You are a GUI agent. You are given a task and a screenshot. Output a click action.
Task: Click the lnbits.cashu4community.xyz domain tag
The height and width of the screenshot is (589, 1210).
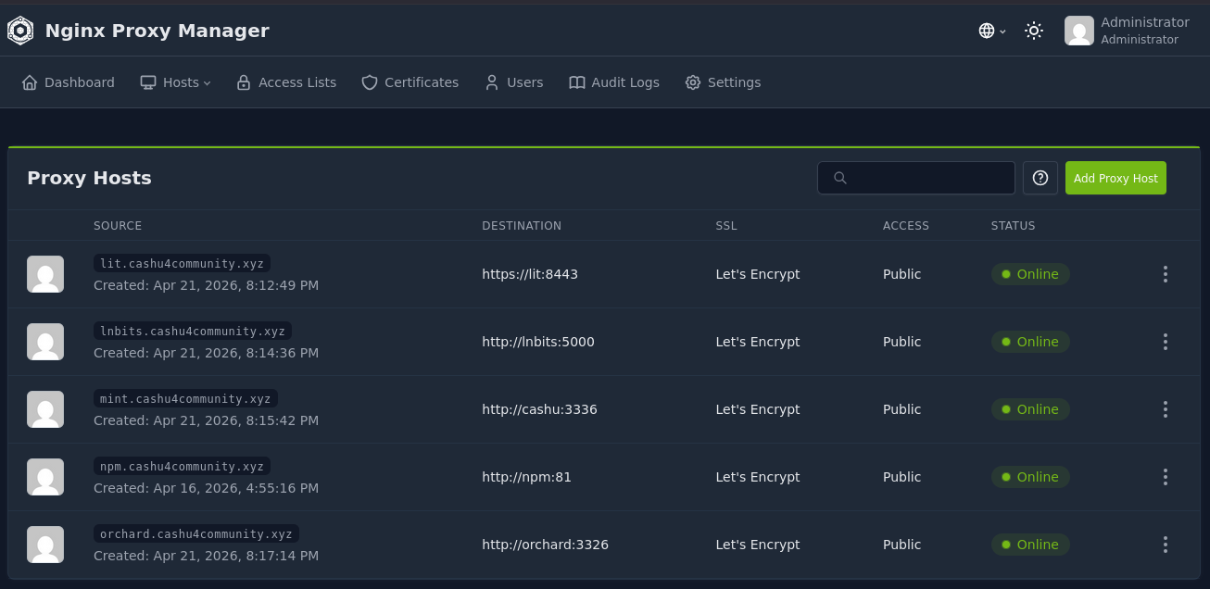[x=193, y=331]
